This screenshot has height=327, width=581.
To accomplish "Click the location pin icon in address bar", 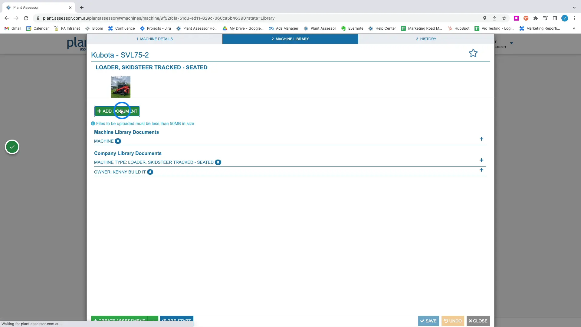I will click(x=485, y=18).
